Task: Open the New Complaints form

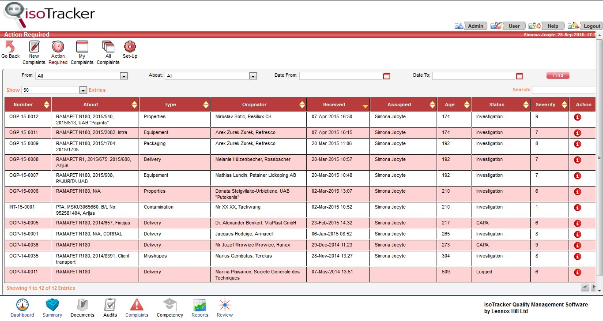Action: point(34,51)
